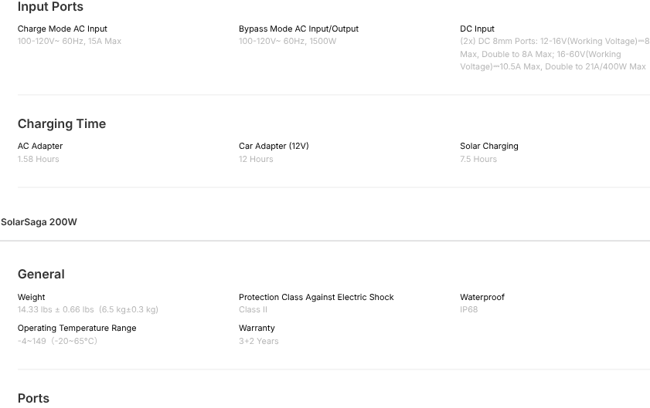Click the 3+2 Years warranty value
Screen dimensions: 650x408
coord(259,341)
